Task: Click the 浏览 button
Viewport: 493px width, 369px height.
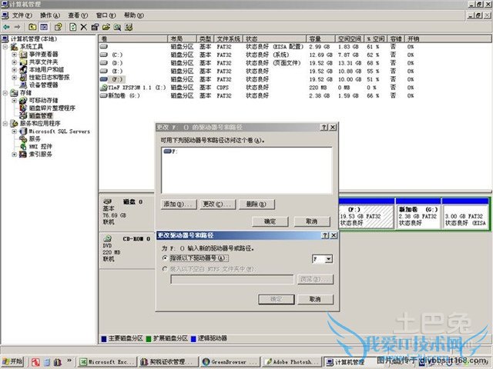Action: 315,279
